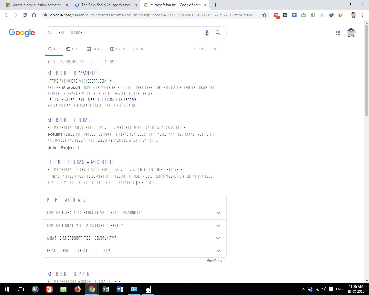
Task: Select the News search tab
Action: click(73, 49)
